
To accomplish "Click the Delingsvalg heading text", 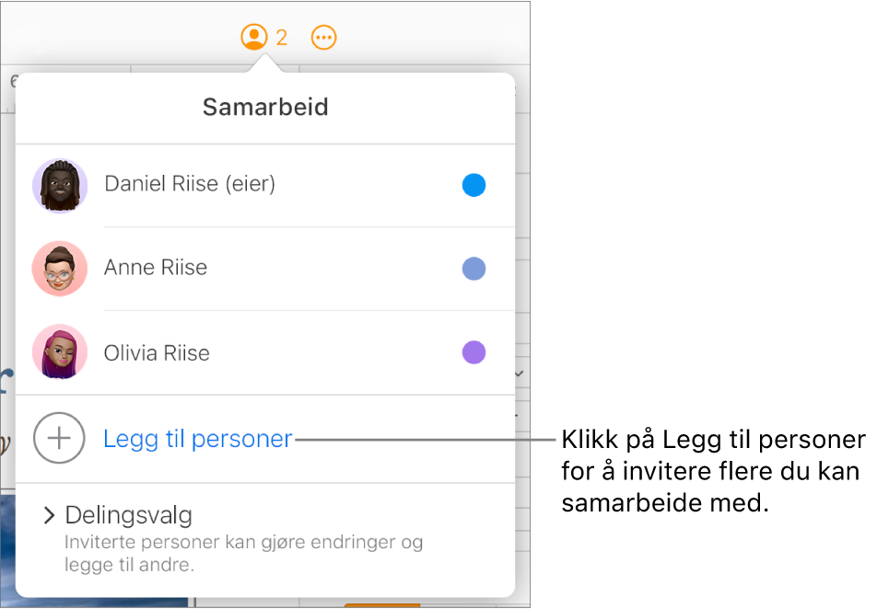I will coord(128,516).
